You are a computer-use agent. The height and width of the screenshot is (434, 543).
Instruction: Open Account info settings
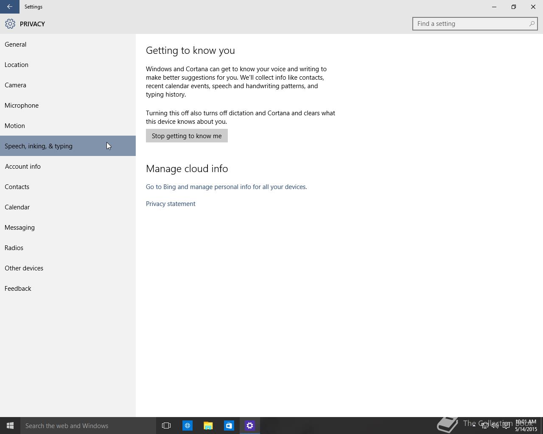coord(68,166)
